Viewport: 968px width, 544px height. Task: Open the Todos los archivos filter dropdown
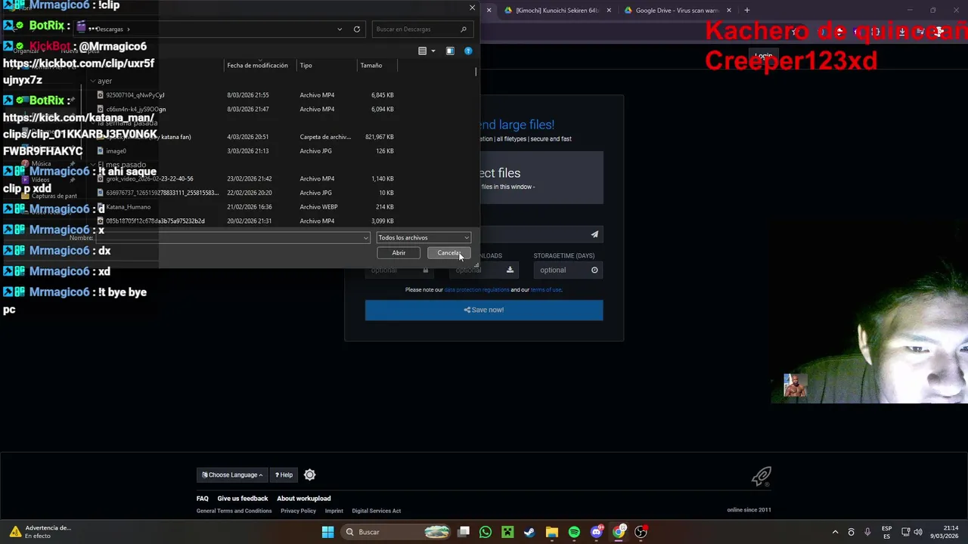(423, 238)
